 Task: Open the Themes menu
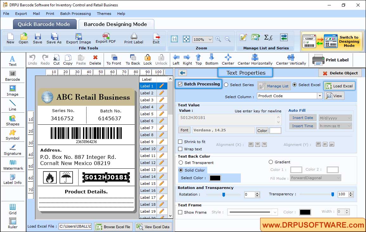[104, 14]
